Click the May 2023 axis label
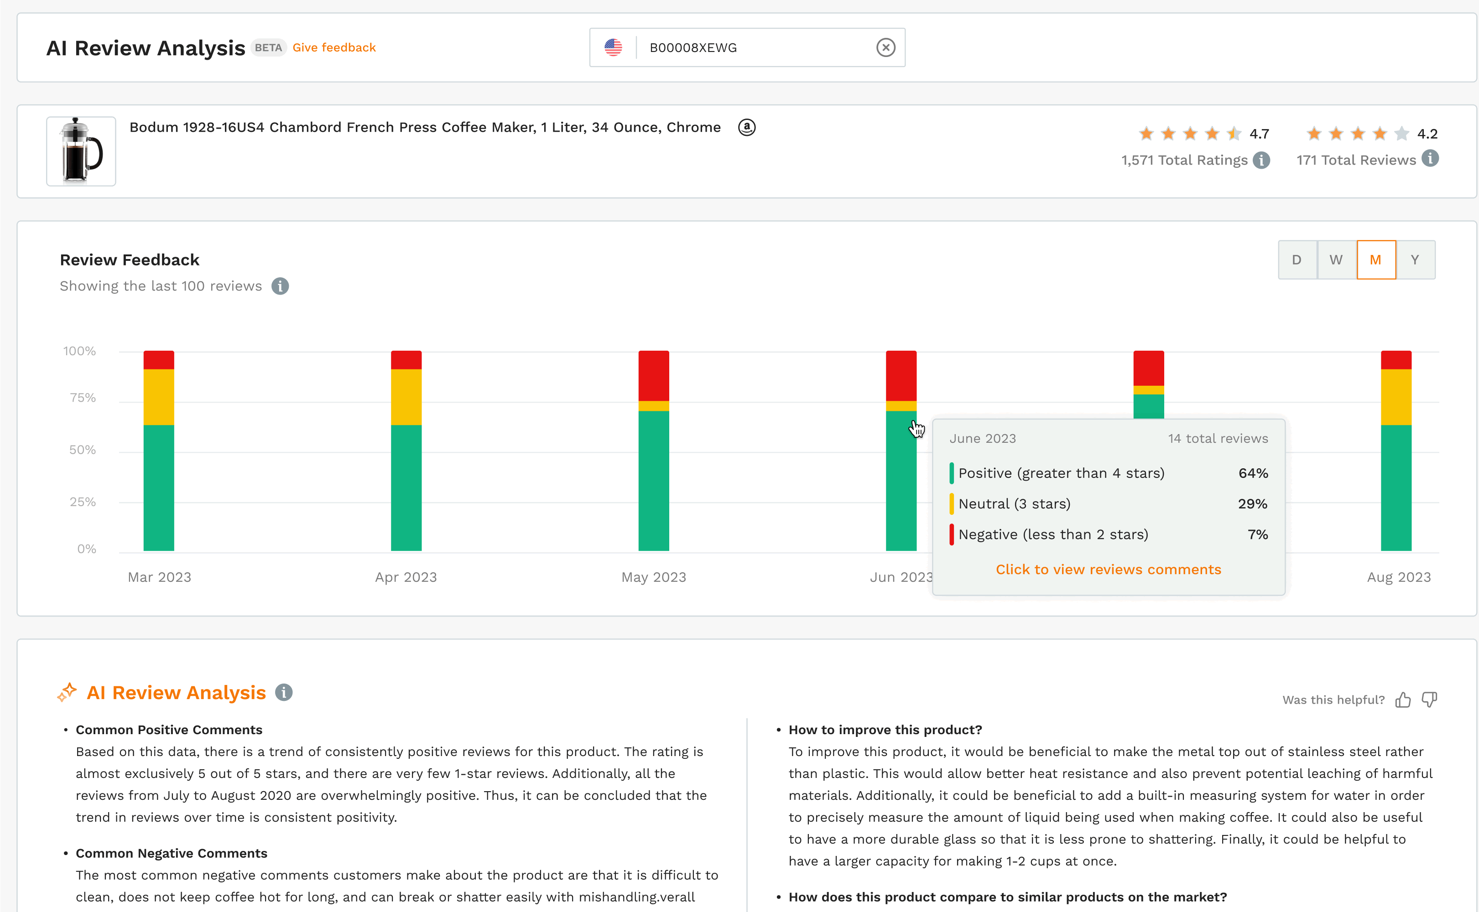1479x912 pixels. (x=654, y=577)
